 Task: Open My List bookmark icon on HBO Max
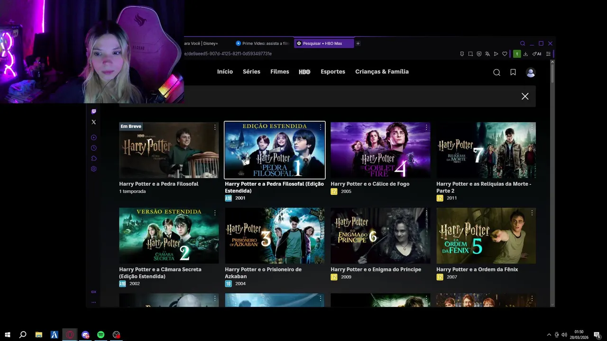[x=513, y=72]
